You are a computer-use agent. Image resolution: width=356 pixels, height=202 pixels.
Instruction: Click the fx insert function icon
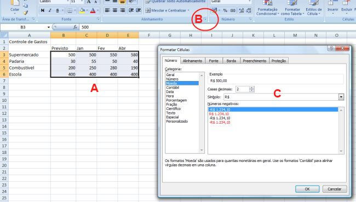[75, 27]
